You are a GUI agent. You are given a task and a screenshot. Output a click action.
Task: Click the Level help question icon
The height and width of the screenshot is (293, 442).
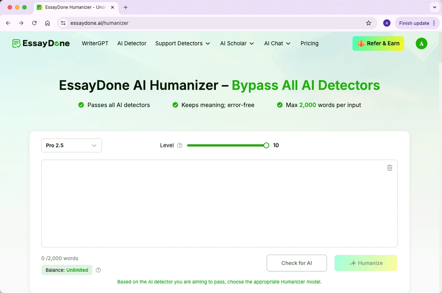180,145
